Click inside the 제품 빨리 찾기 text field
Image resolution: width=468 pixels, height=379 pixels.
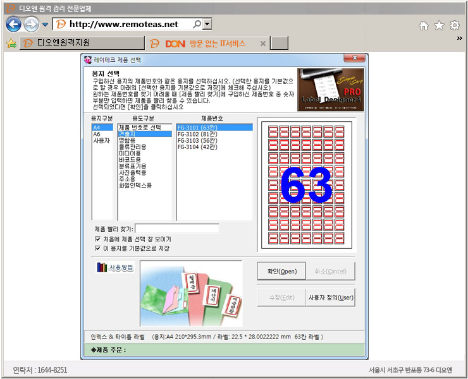177,228
